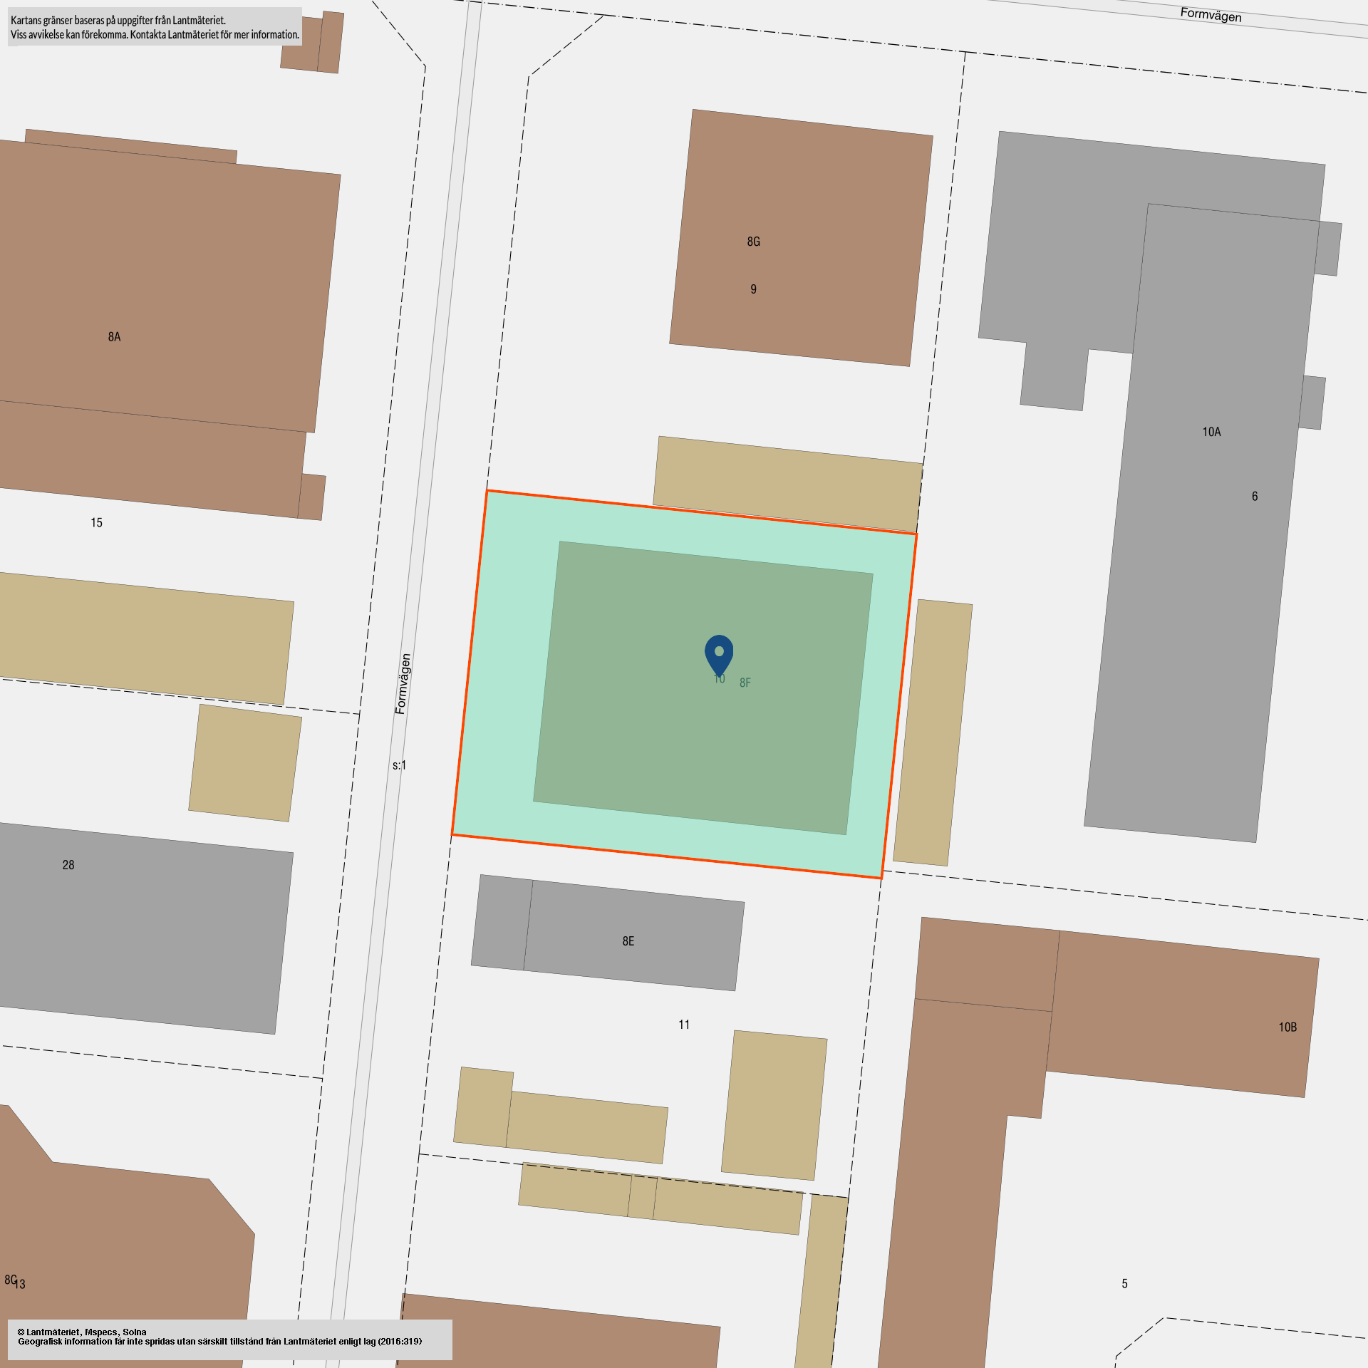
Task: Click the 8F label in highlighted parcel
Action: coord(745,683)
